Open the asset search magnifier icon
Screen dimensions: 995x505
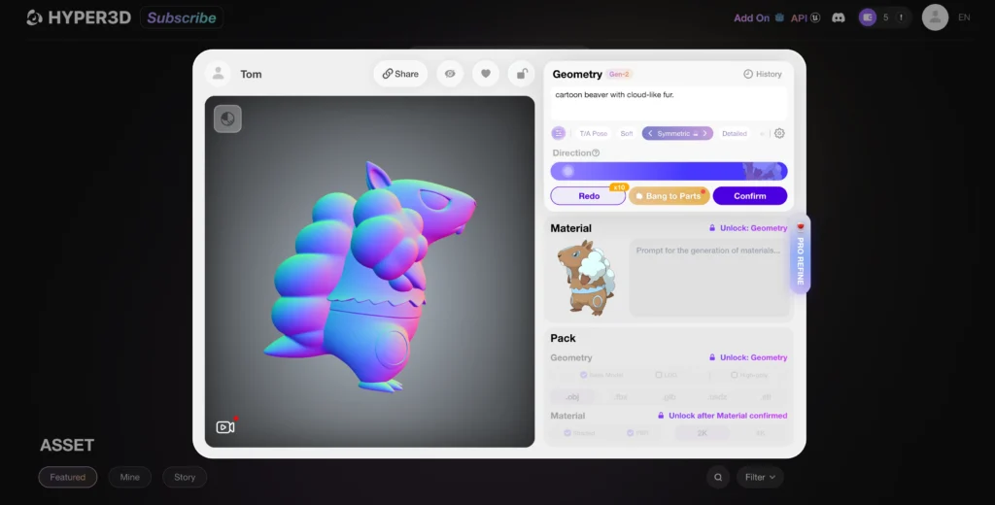pos(718,477)
